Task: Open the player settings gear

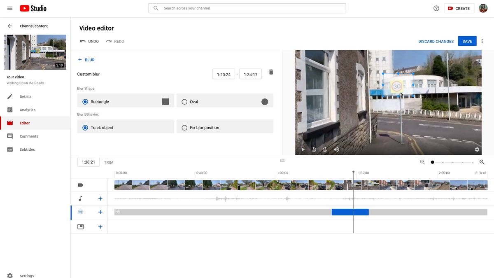Action: coord(477,149)
